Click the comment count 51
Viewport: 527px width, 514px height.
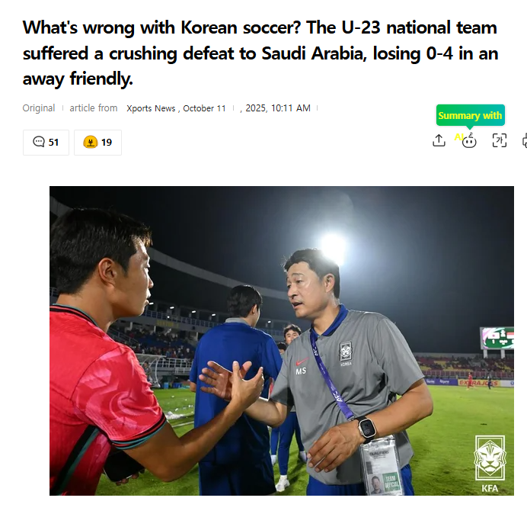(x=53, y=143)
